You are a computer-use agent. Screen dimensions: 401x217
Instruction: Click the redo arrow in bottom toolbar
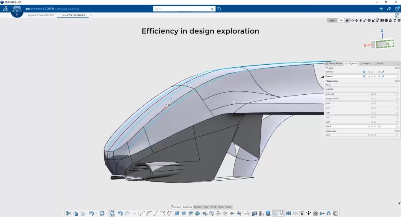click(127, 213)
